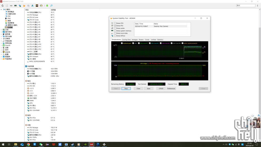Click the main window vertical scrollbar
The width and height of the screenshot is (261, 147).
coord(260,75)
